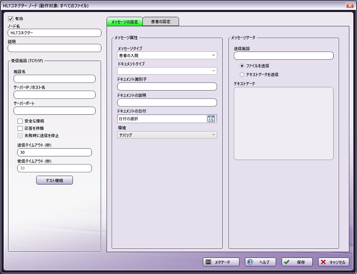The width and height of the screenshot is (357, 274).
Task: Click the metadata {m} icon
Action: point(208,262)
